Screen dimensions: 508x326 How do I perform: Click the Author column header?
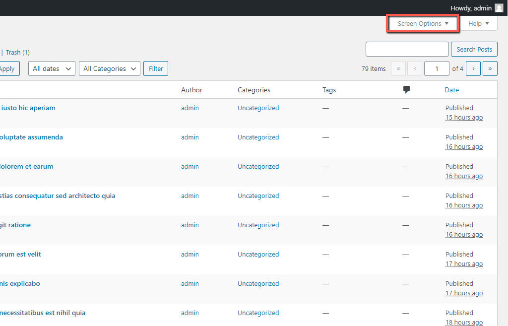(191, 90)
